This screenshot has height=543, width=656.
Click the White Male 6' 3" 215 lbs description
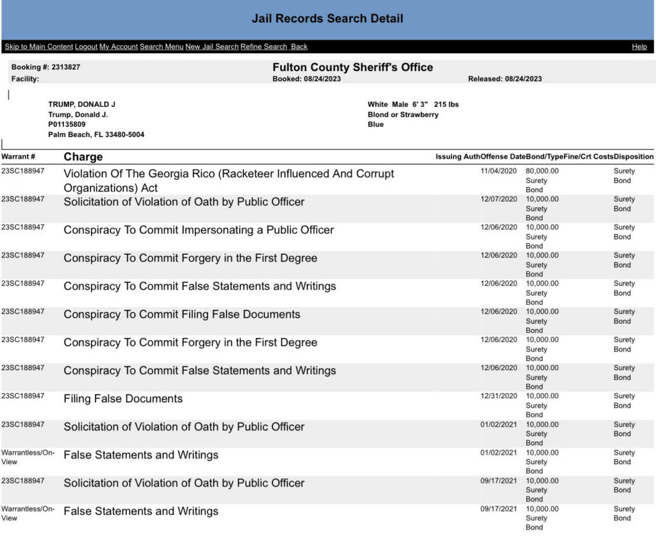pyautogui.click(x=413, y=104)
